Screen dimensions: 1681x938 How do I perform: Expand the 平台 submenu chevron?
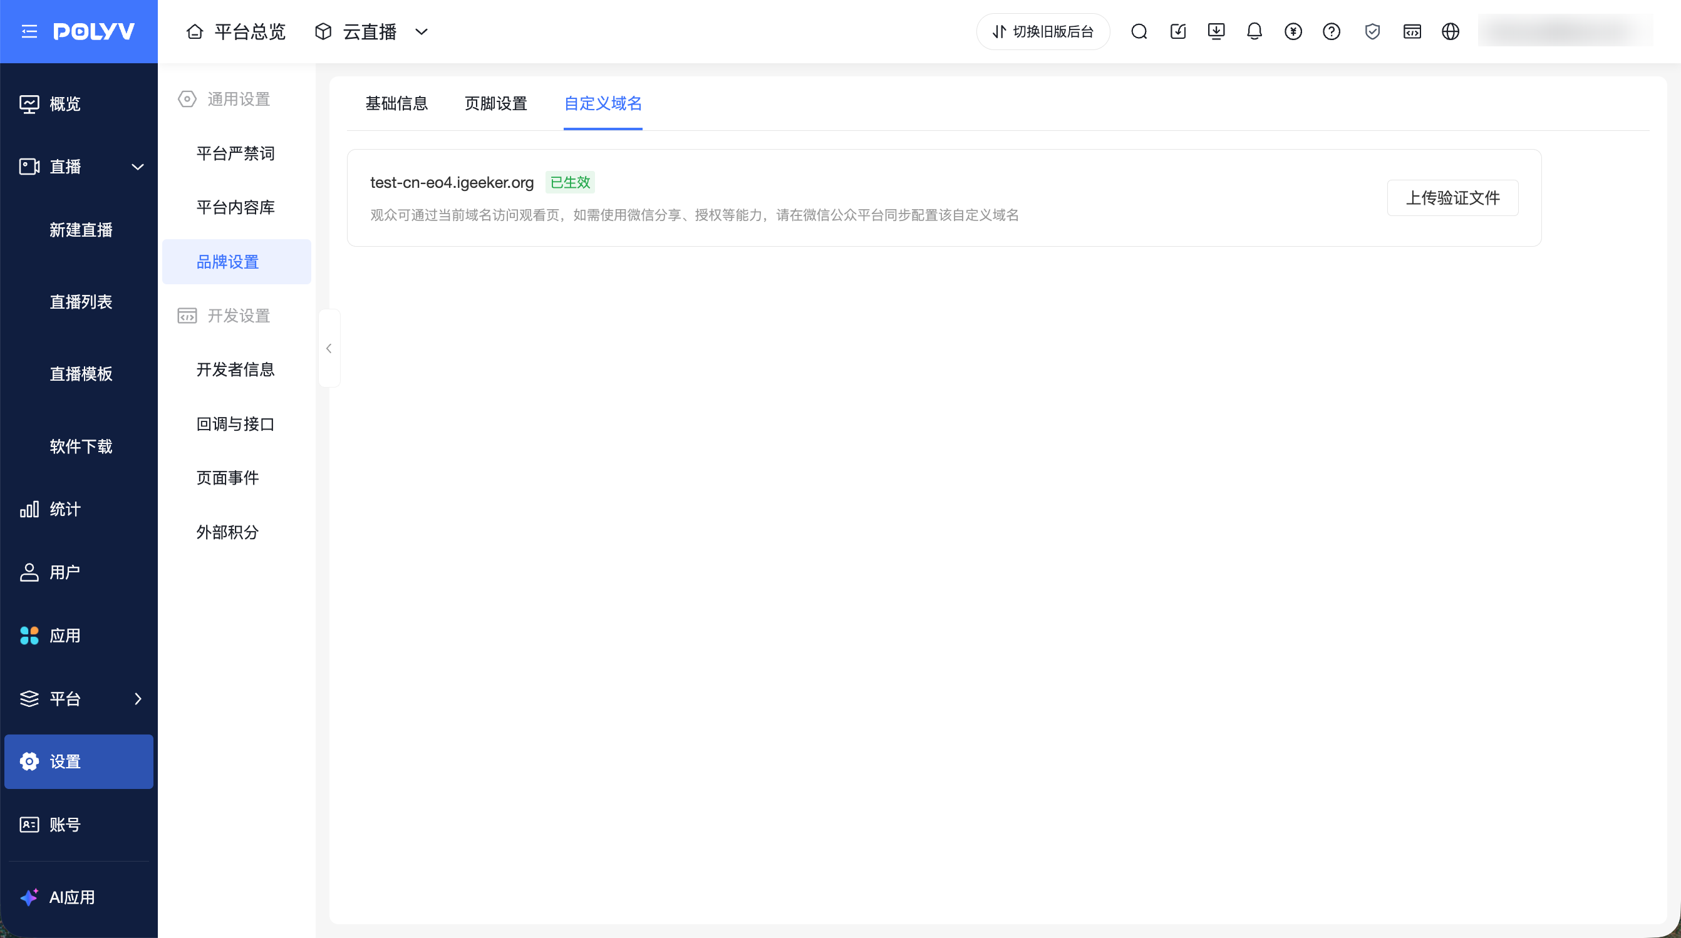click(138, 699)
